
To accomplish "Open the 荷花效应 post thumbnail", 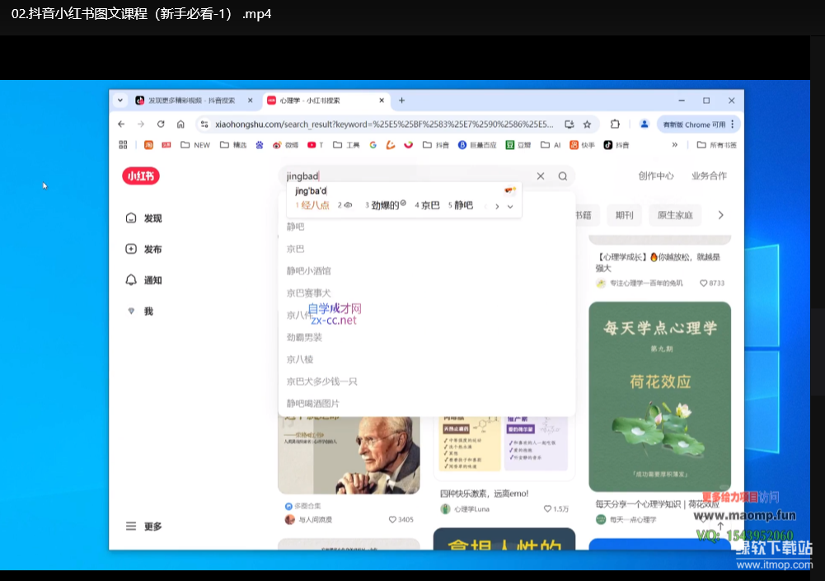I will 660,396.
